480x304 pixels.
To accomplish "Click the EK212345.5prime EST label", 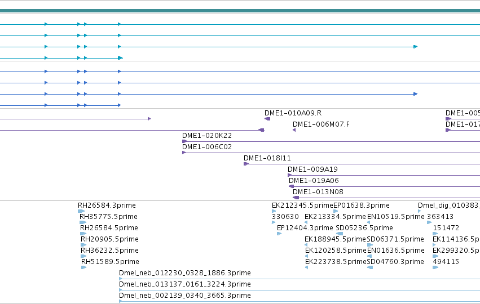I will [x=302, y=205].
